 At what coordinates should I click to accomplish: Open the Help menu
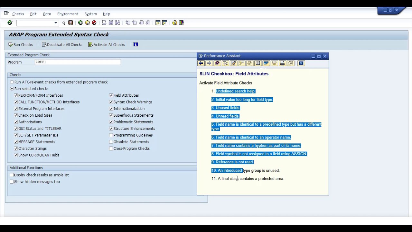(x=107, y=14)
